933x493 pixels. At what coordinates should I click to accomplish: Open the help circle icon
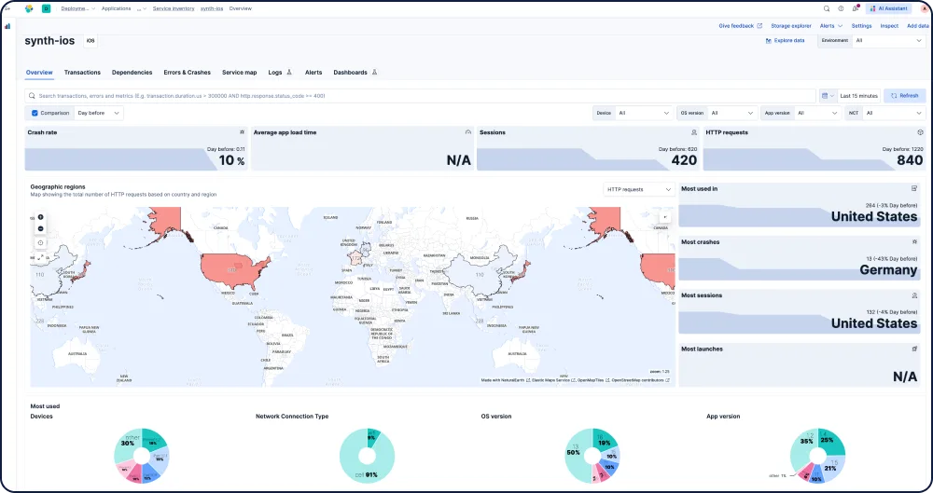[841, 9]
